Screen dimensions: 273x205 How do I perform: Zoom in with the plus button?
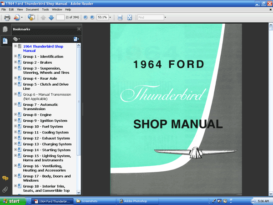tap(92, 17)
